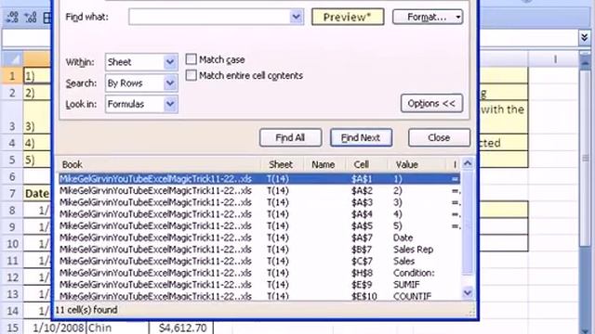Tick Match entire cell contents checkbox
This screenshot has height=334, width=595.
tap(191, 75)
